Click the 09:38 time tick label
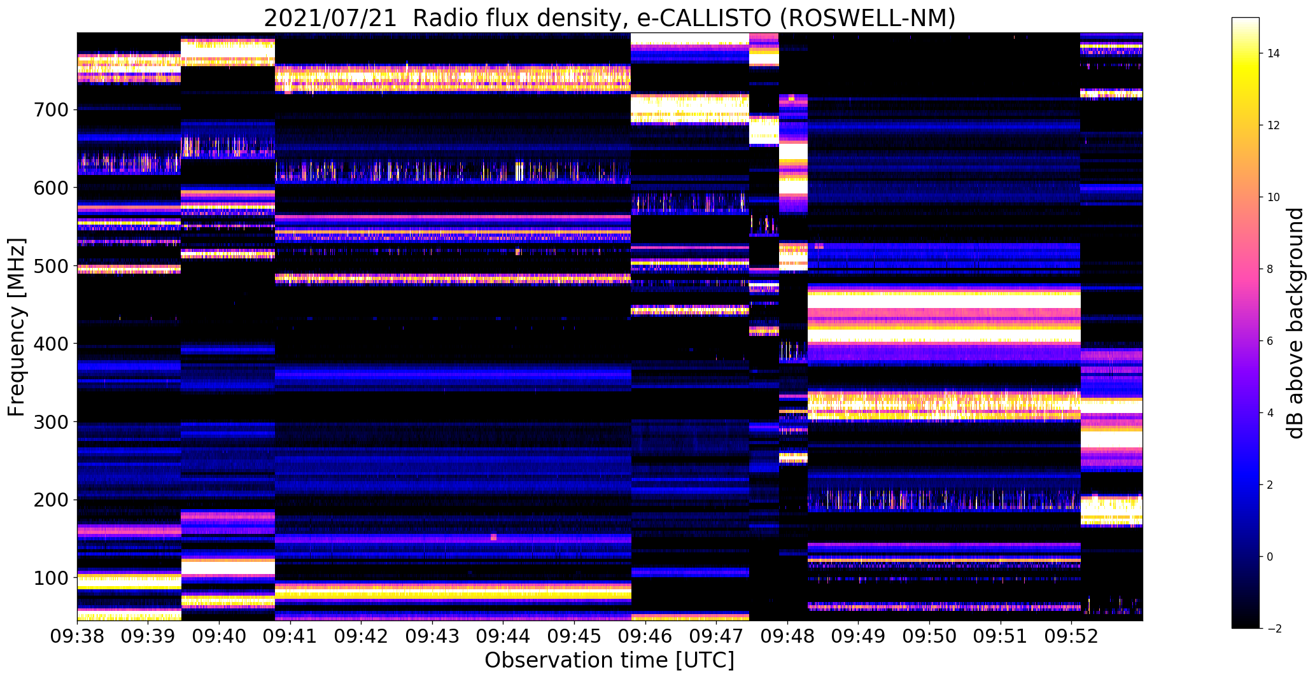Viewport: 1315px width, 679px height. (x=77, y=636)
